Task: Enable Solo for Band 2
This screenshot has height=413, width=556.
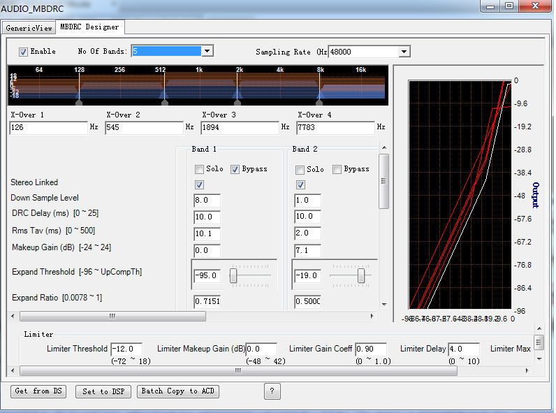Action: pos(300,170)
